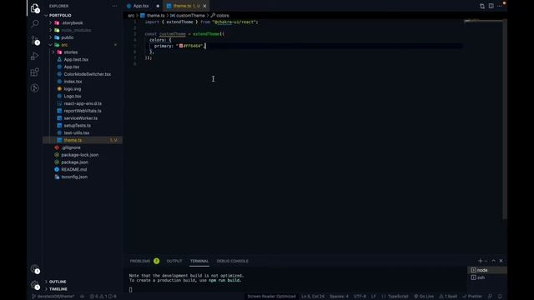Click the color swatch next to #FF6464
This screenshot has width=534, height=300.
coord(181,46)
